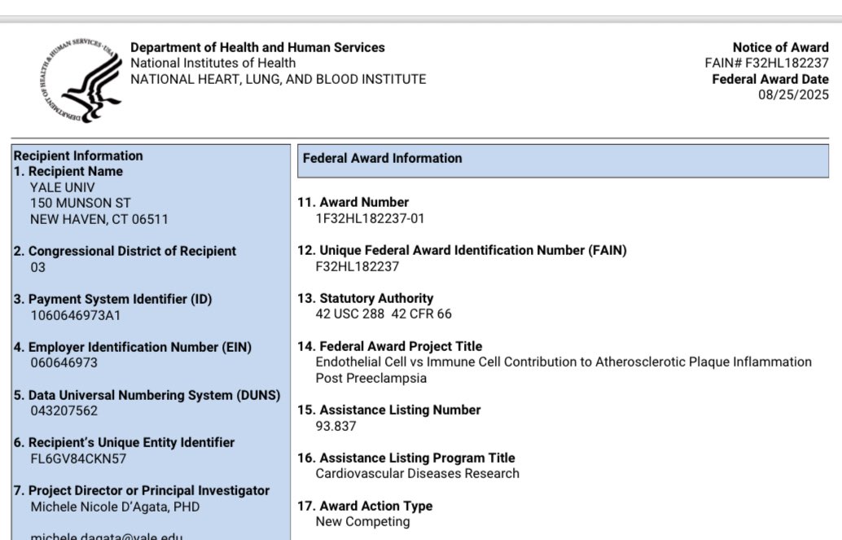This screenshot has width=842, height=540.
Task: Select 'Cardiovascular Diseases Research' text
Action: tap(418, 473)
